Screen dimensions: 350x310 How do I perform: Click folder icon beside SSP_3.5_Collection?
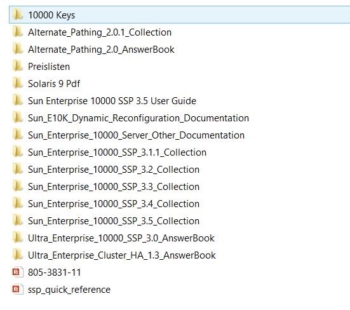pyautogui.click(x=17, y=220)
